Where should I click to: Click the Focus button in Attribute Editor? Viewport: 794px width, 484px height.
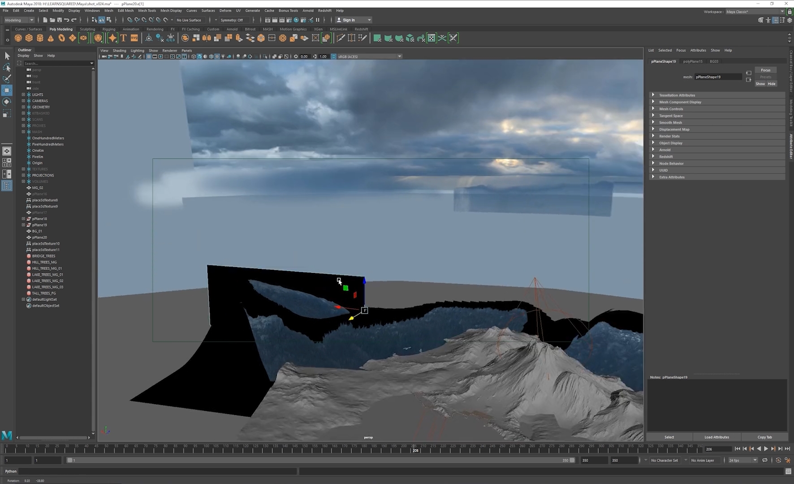point(765,70)
